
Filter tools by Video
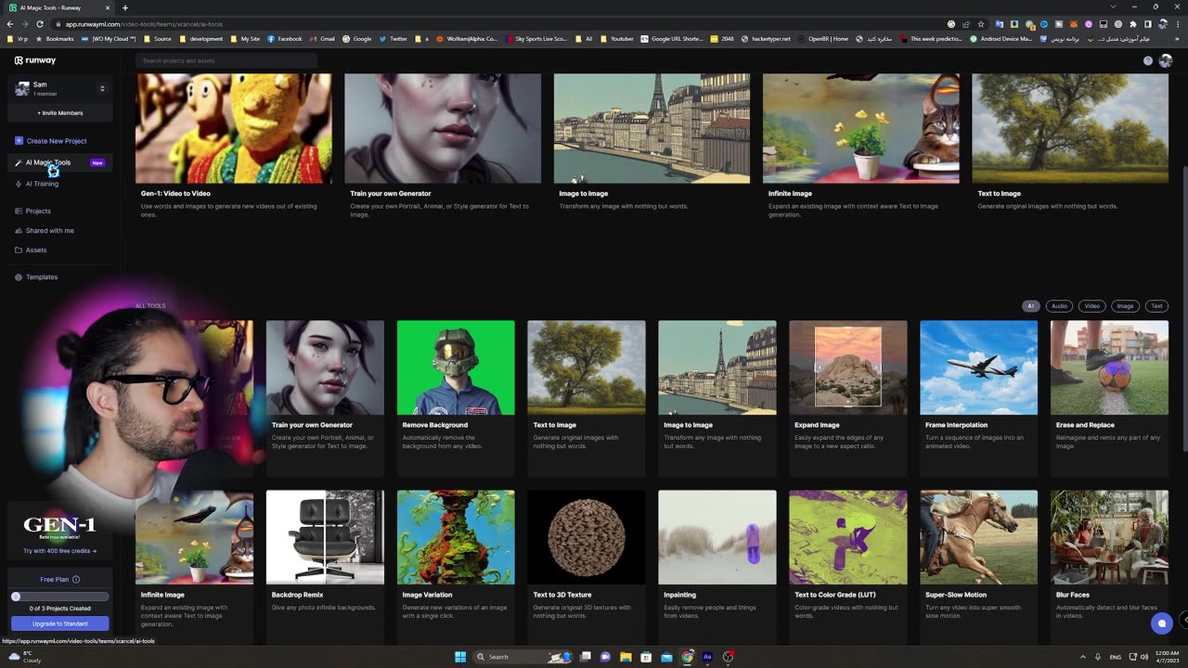click(1092, 305)
